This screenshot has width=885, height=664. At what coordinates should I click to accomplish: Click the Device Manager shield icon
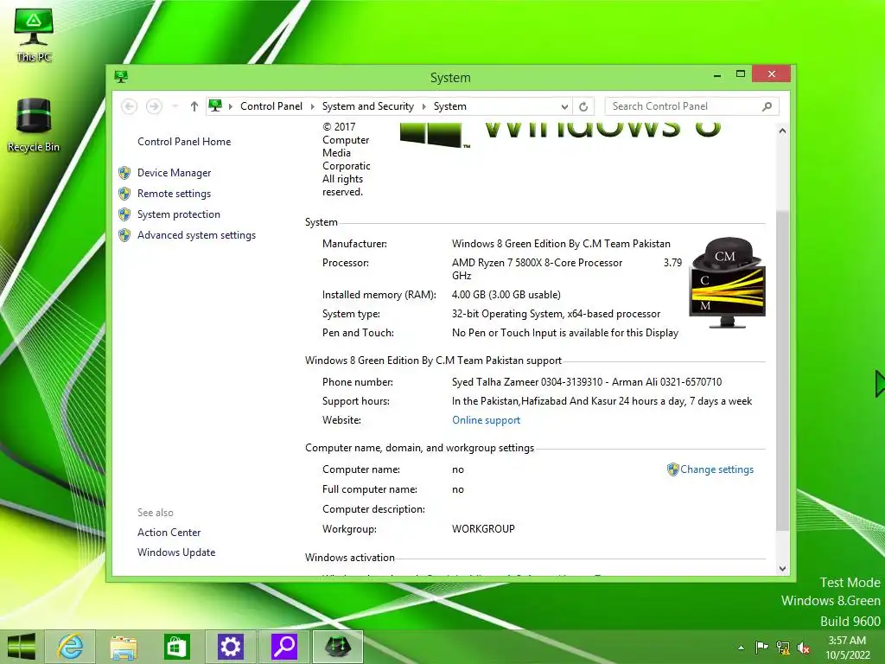[124, 173]
